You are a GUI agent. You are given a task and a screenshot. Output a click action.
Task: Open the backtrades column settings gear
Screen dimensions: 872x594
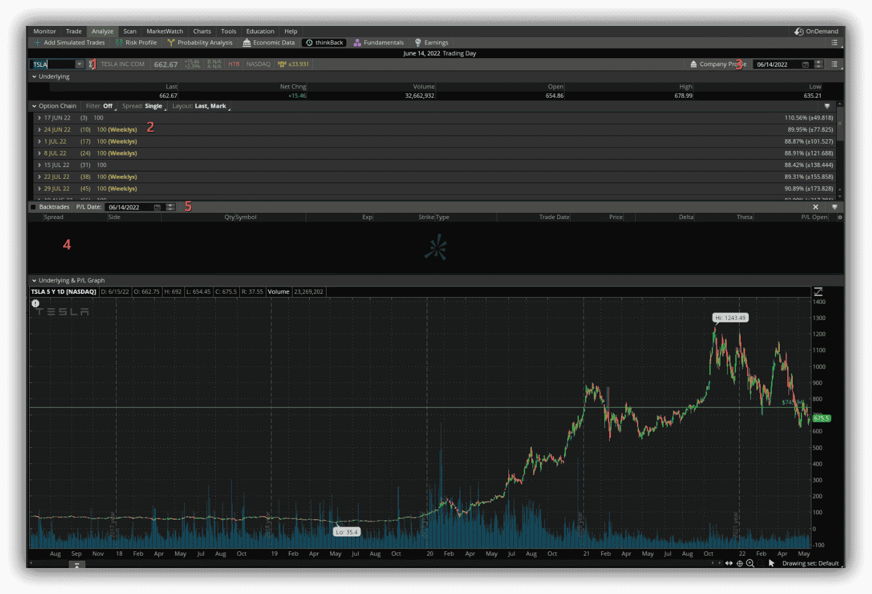click(839, 217)
